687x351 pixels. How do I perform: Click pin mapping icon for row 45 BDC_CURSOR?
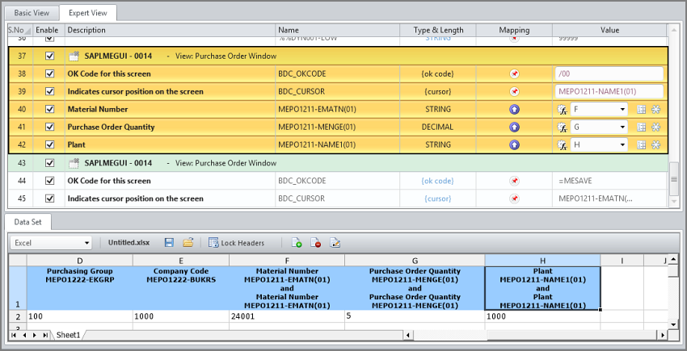click(514, 198)
